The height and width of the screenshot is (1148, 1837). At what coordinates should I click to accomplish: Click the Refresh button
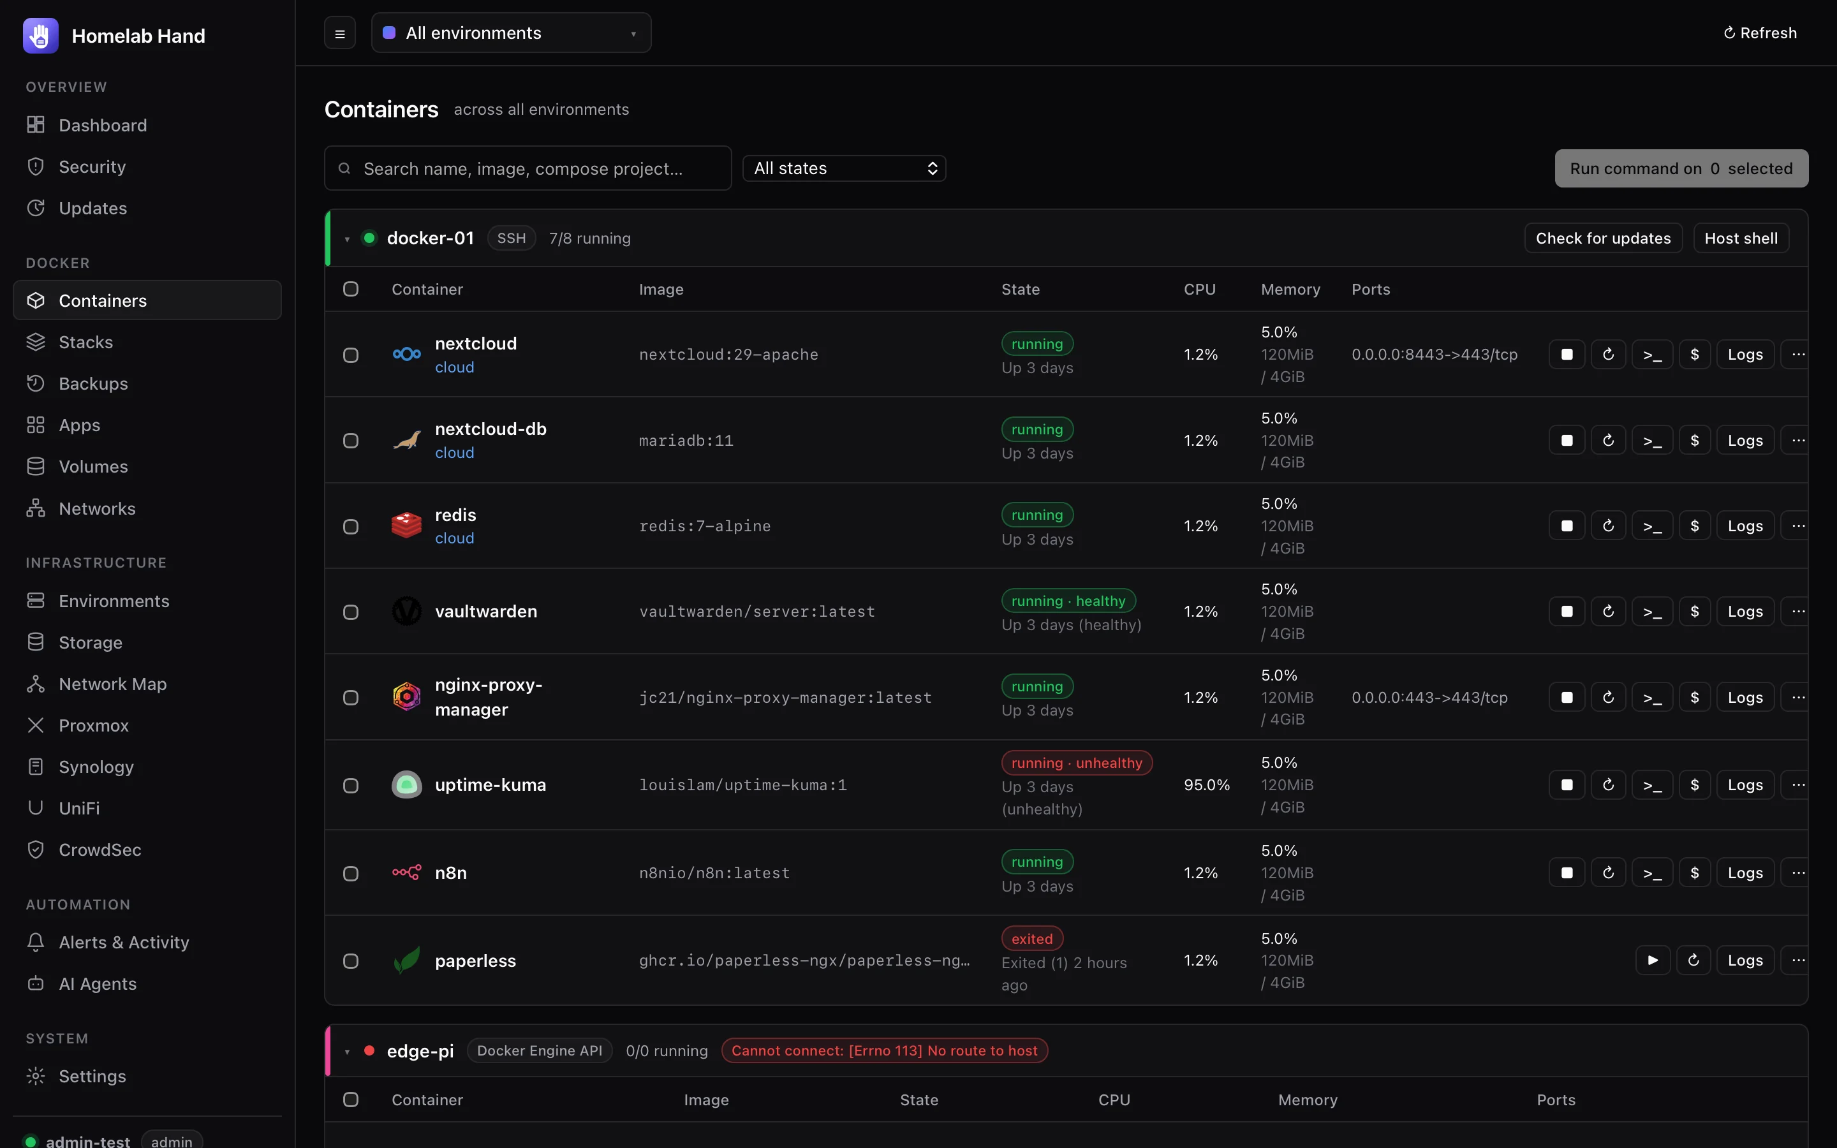pos(1760,33)
